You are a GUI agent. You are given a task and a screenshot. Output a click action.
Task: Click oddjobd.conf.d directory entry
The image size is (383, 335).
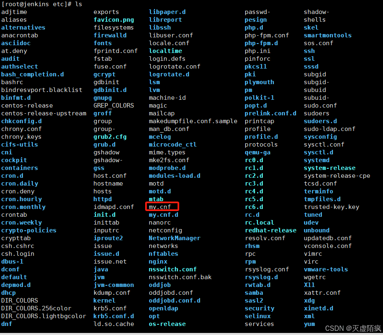(x=175, y=301)
